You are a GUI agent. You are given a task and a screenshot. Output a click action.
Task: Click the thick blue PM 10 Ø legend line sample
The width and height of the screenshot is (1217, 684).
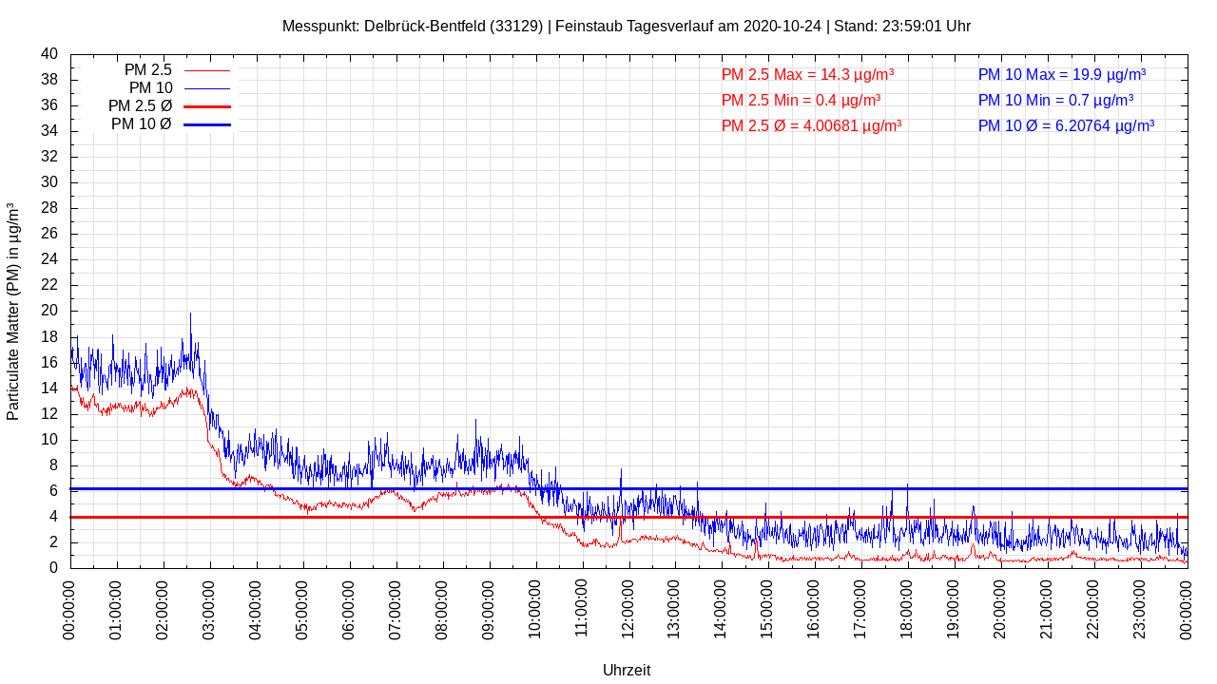point(206,124)
